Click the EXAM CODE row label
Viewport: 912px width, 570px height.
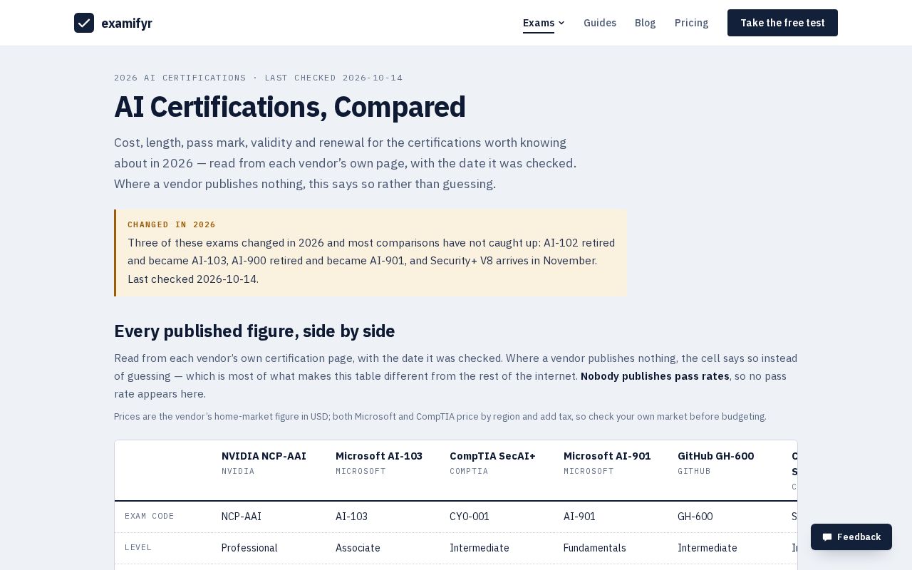tap(150, 516)
